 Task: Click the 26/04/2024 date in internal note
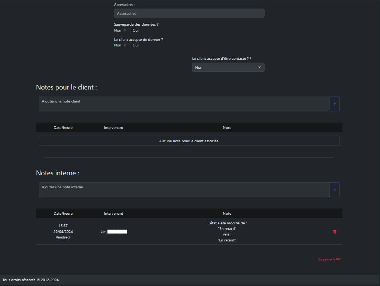tap(63, 231)
